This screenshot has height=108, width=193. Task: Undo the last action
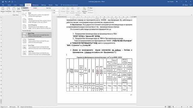(x=6, y=1)
